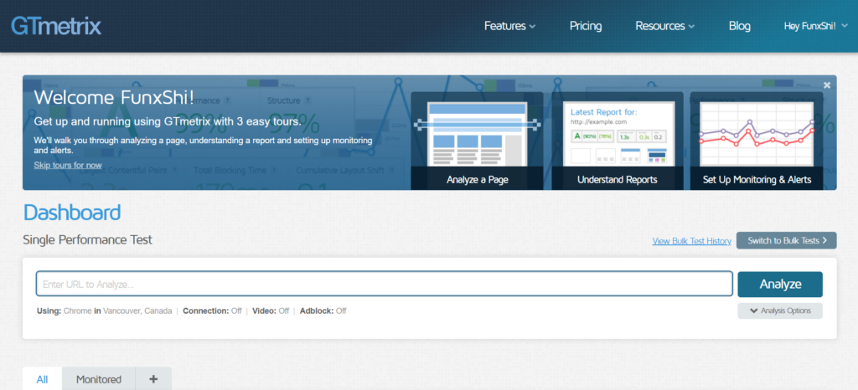Image resolution: width=858 pixels, height=390 pixels.
Task: Expand the Resources dropdown menu
Action: [664, 26]
